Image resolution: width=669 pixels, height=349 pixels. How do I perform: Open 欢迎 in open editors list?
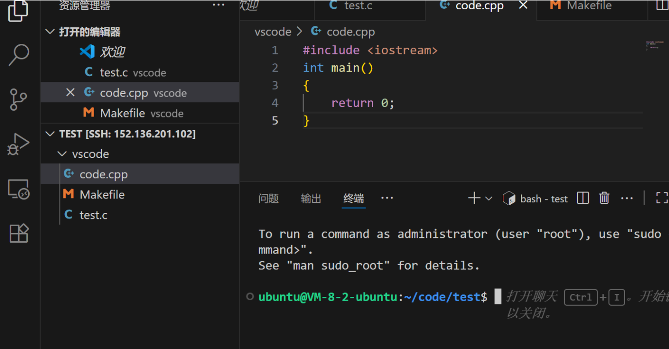(x=140, y=52)
